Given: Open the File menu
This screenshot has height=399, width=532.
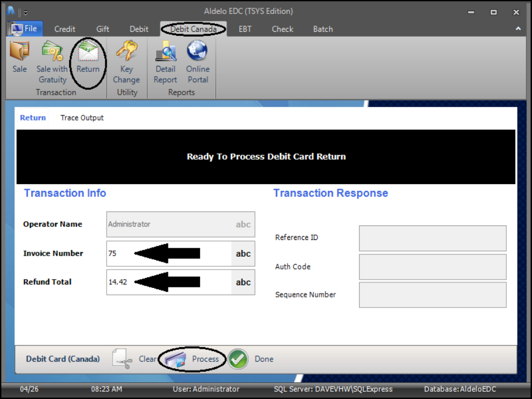Looking at the screenshot, I should (x=25, y=29).
